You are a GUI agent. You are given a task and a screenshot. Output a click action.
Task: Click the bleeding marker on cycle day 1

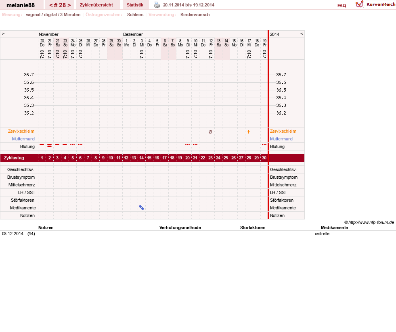coord(42,145)
